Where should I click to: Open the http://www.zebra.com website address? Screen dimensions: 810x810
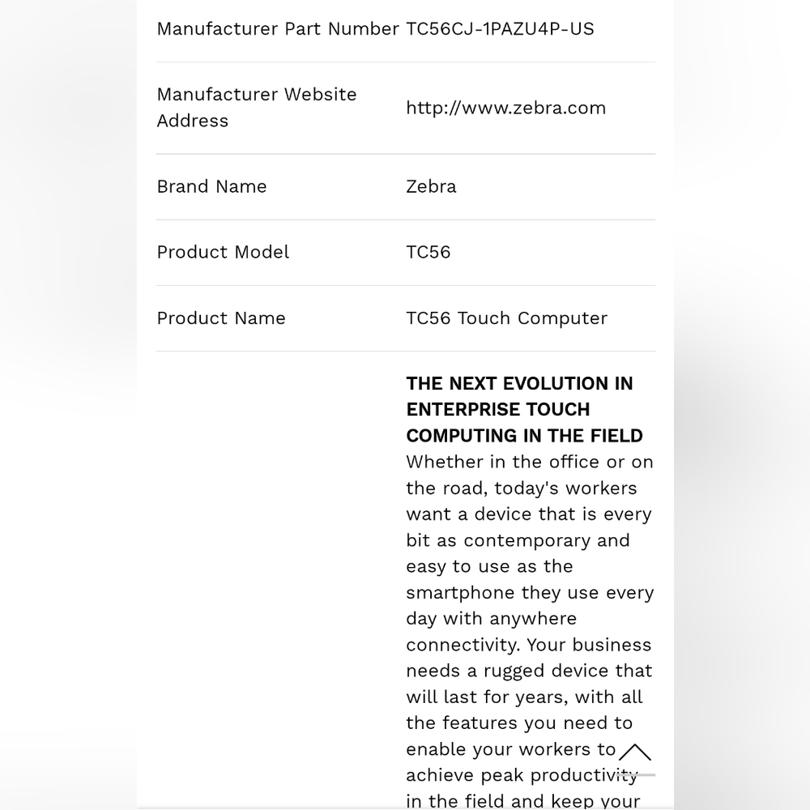coord(505,108)
